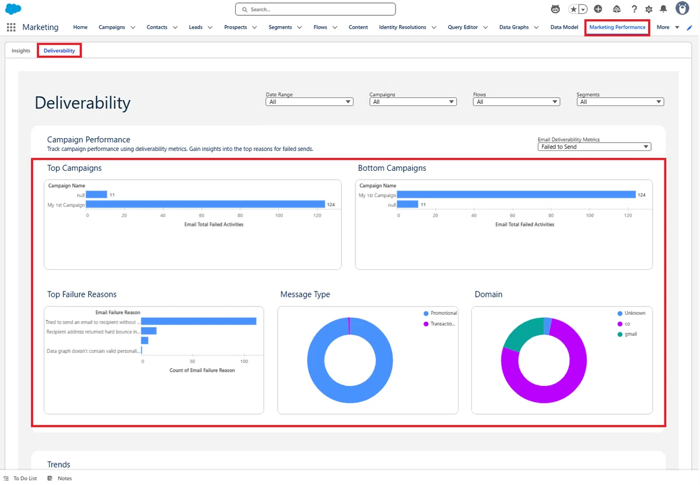Open the user avatar profile menu
The image size is (700, 485).
pyautogui.click(x=682, y=8)
